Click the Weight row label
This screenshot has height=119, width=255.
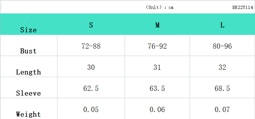point(29,114)
